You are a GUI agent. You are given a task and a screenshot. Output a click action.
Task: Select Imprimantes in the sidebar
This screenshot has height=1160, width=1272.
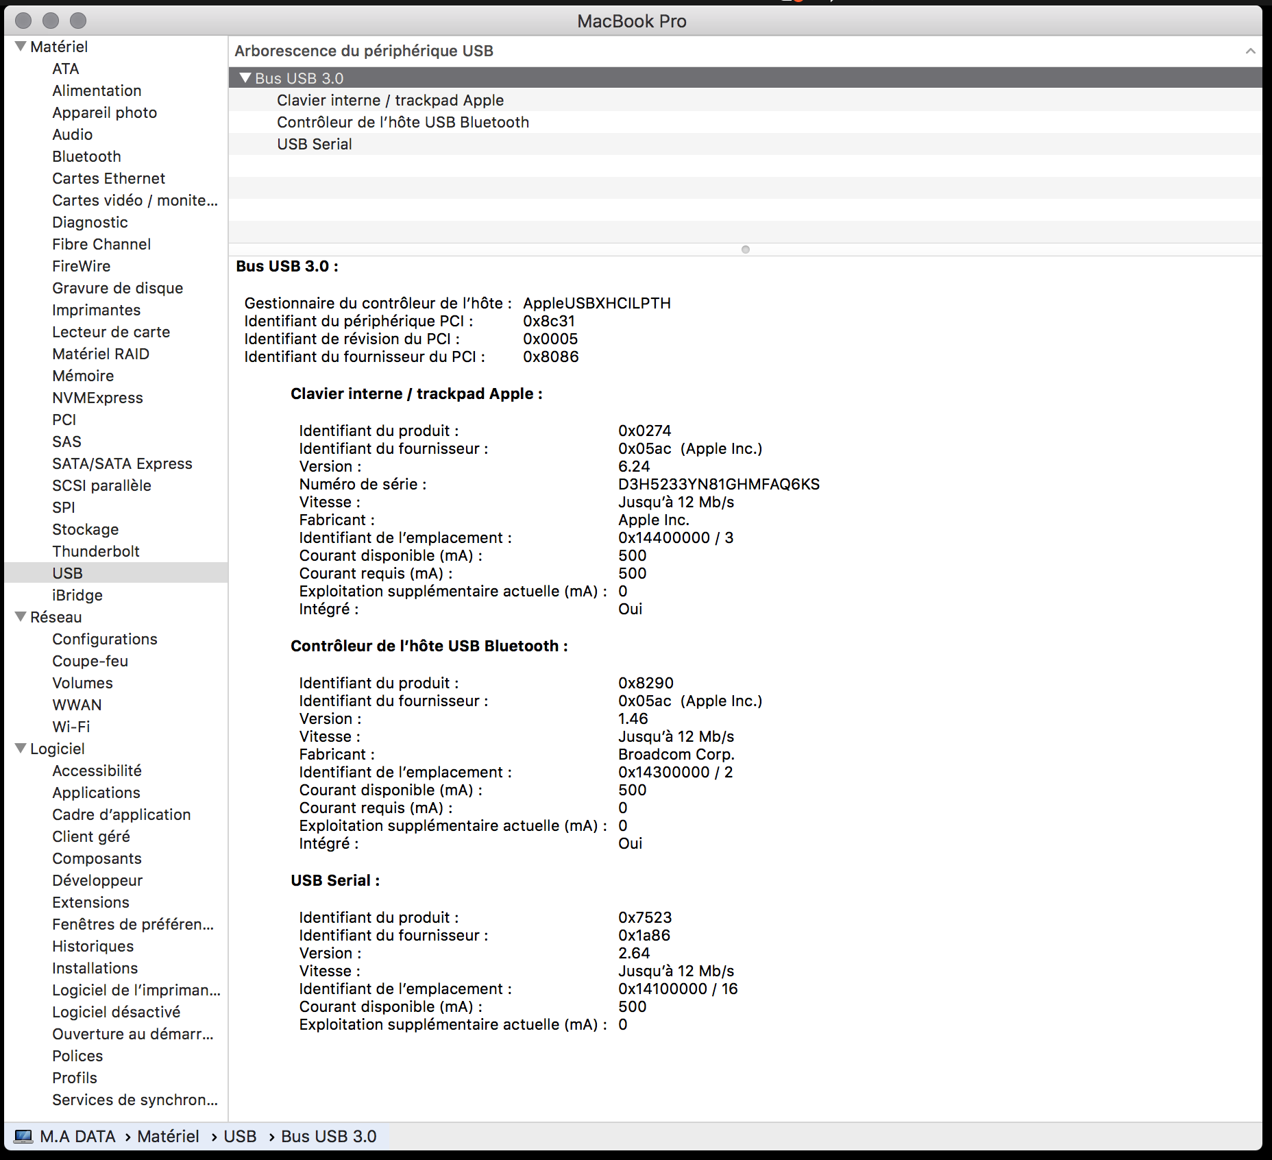pos(97,310)
